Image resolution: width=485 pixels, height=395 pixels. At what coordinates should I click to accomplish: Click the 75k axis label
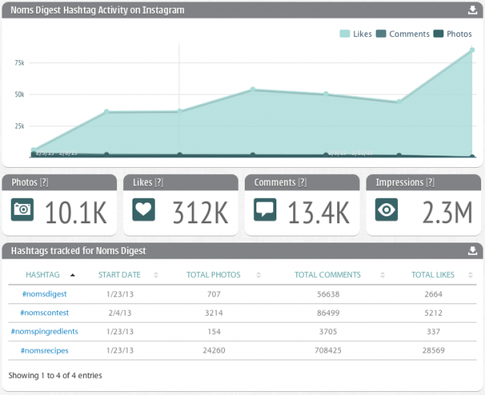pos(19,63)
